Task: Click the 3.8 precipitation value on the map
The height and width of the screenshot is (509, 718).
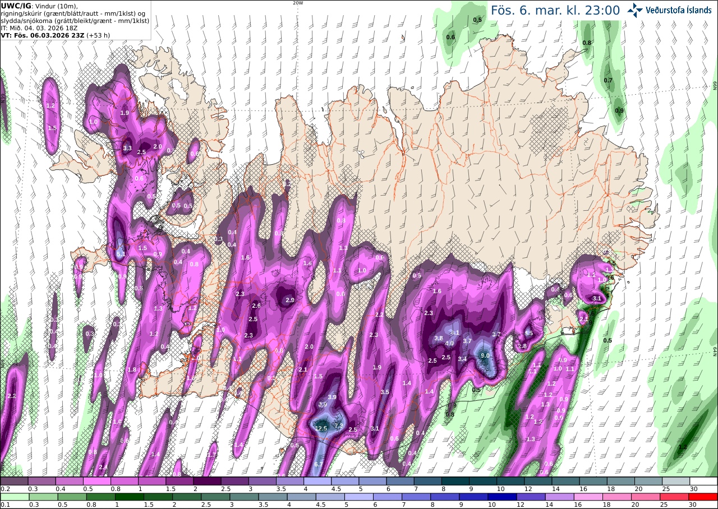Action: [x=439, y=339]
